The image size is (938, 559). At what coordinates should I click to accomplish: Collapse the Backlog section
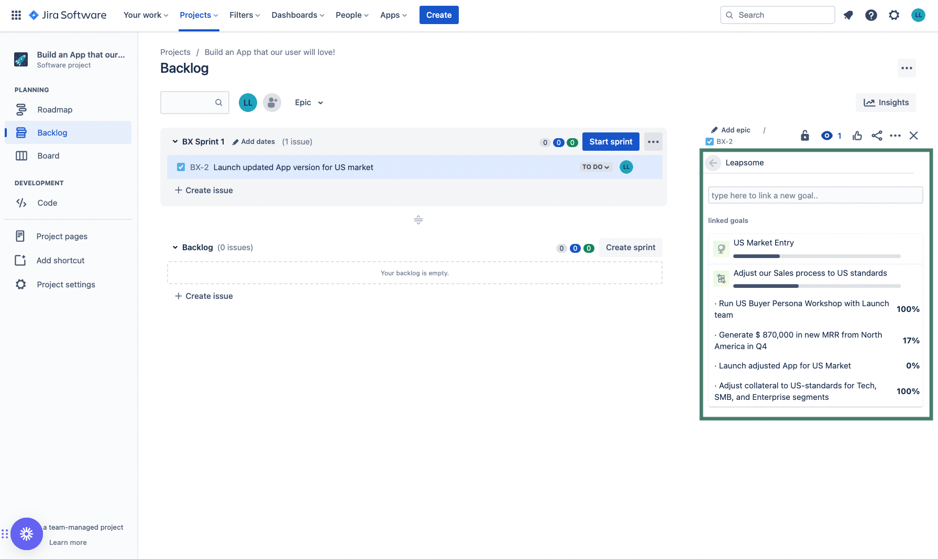click(175, 248)
